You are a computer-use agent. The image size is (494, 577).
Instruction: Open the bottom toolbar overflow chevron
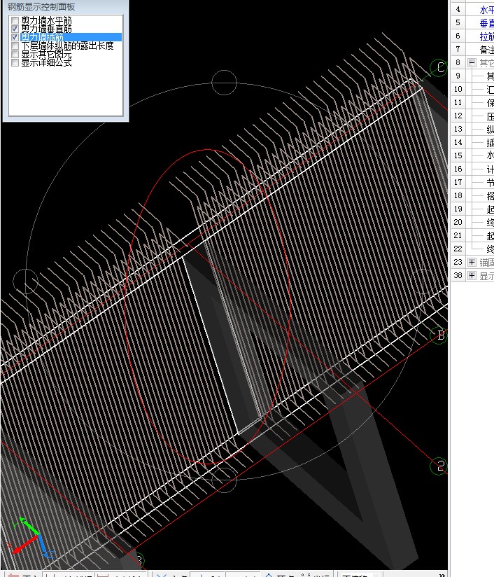point(442,574)
